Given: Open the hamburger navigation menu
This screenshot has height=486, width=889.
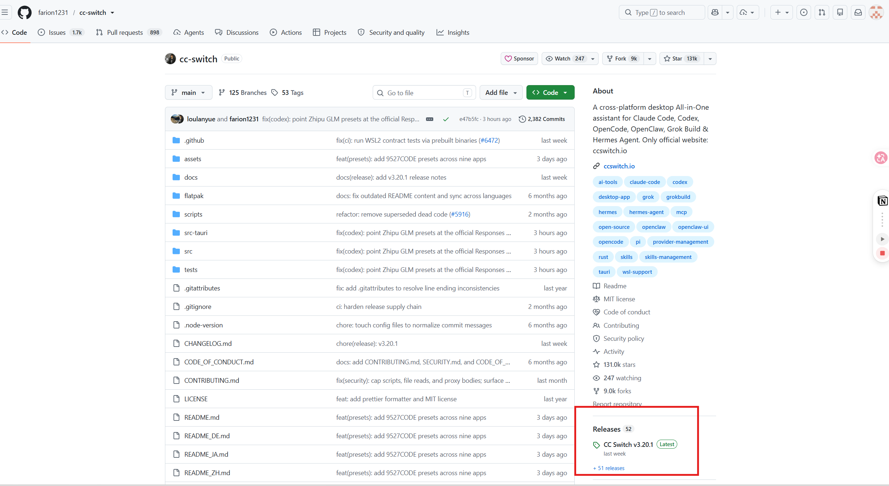Looking at the screenshot, I should 5,12.
